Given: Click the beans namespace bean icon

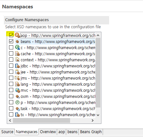Looking at the screenshot, I should point(17,41).
